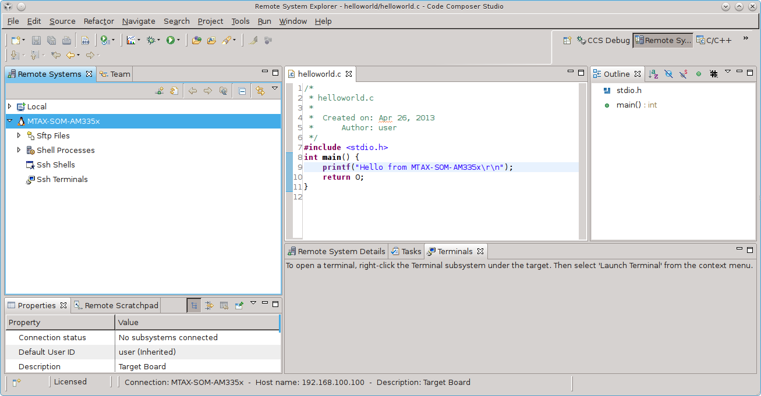The image size is (761, 396).
Task: Toggle Hide Fields in Outline
Action: 668,74
